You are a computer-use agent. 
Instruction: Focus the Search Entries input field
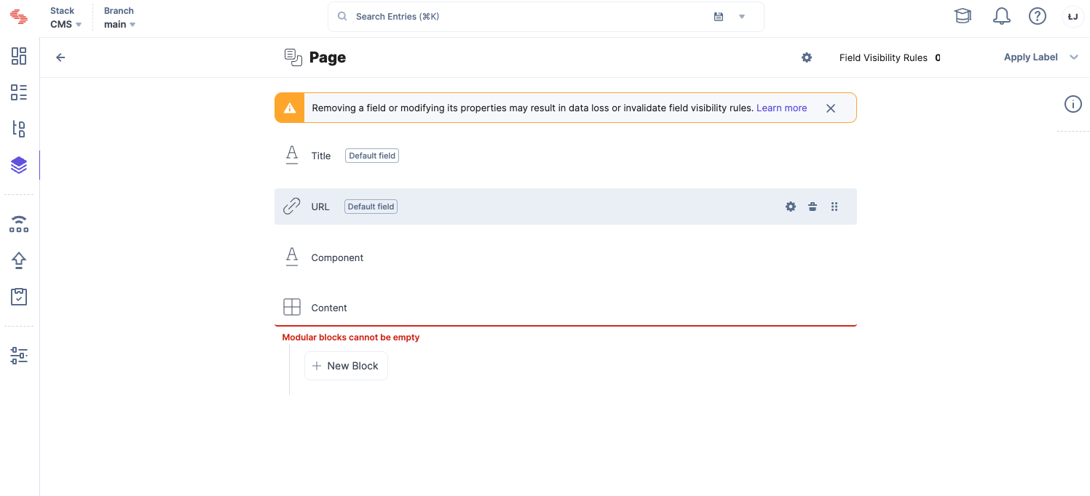(524, 17)
